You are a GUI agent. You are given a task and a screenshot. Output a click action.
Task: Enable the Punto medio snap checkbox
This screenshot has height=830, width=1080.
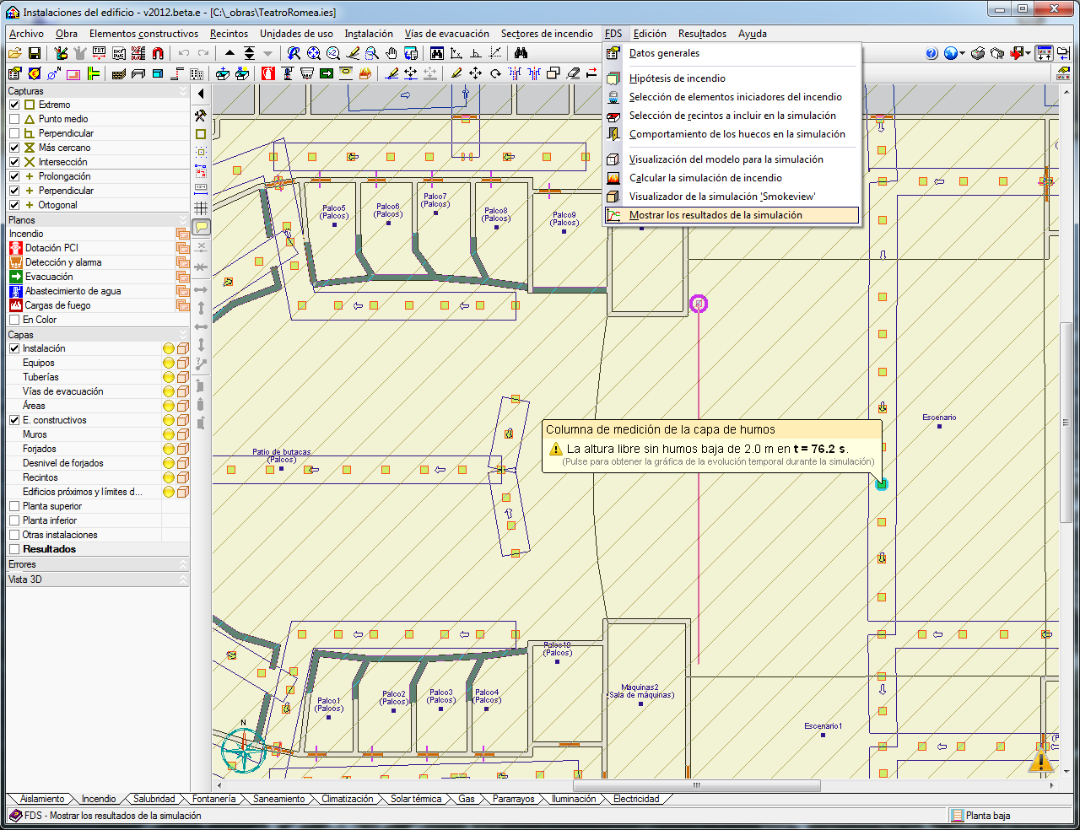(x=14, y=119)
